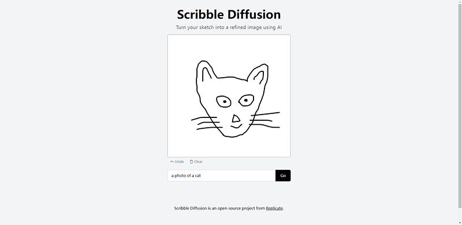Click the cat's left eye in the sketch
This screenshot has height=225, width=462.
click(224, 101)
